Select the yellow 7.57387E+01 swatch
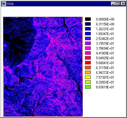Viewport: 127px width, 118px height. tap(88, 77)
